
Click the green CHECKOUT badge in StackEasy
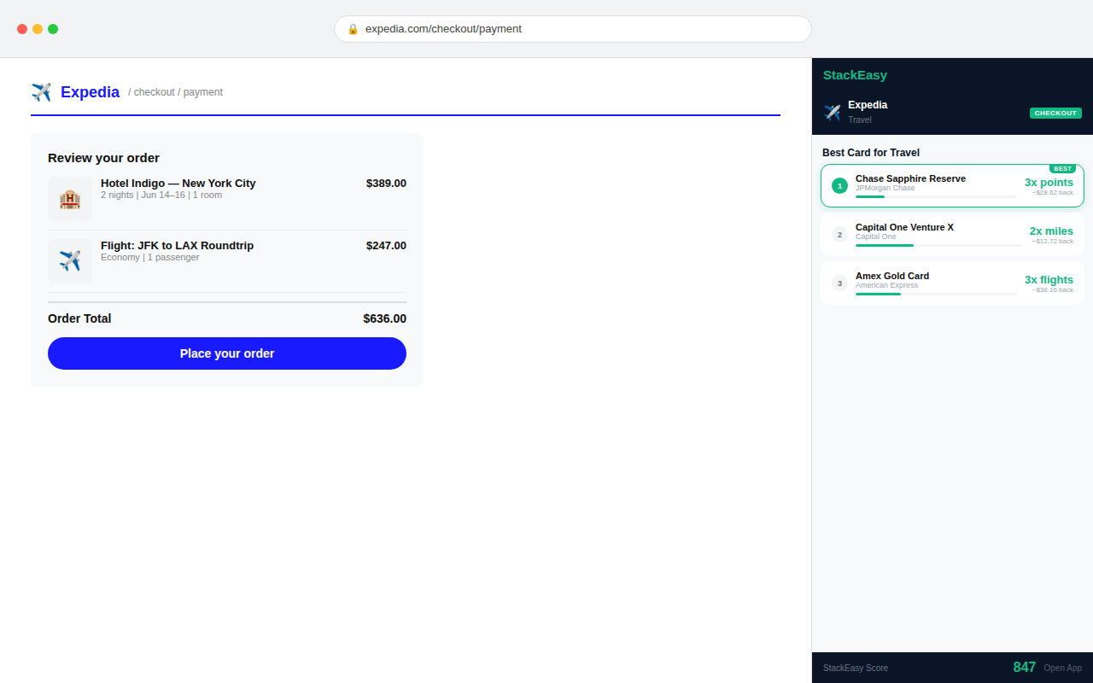click(1055, 113)
